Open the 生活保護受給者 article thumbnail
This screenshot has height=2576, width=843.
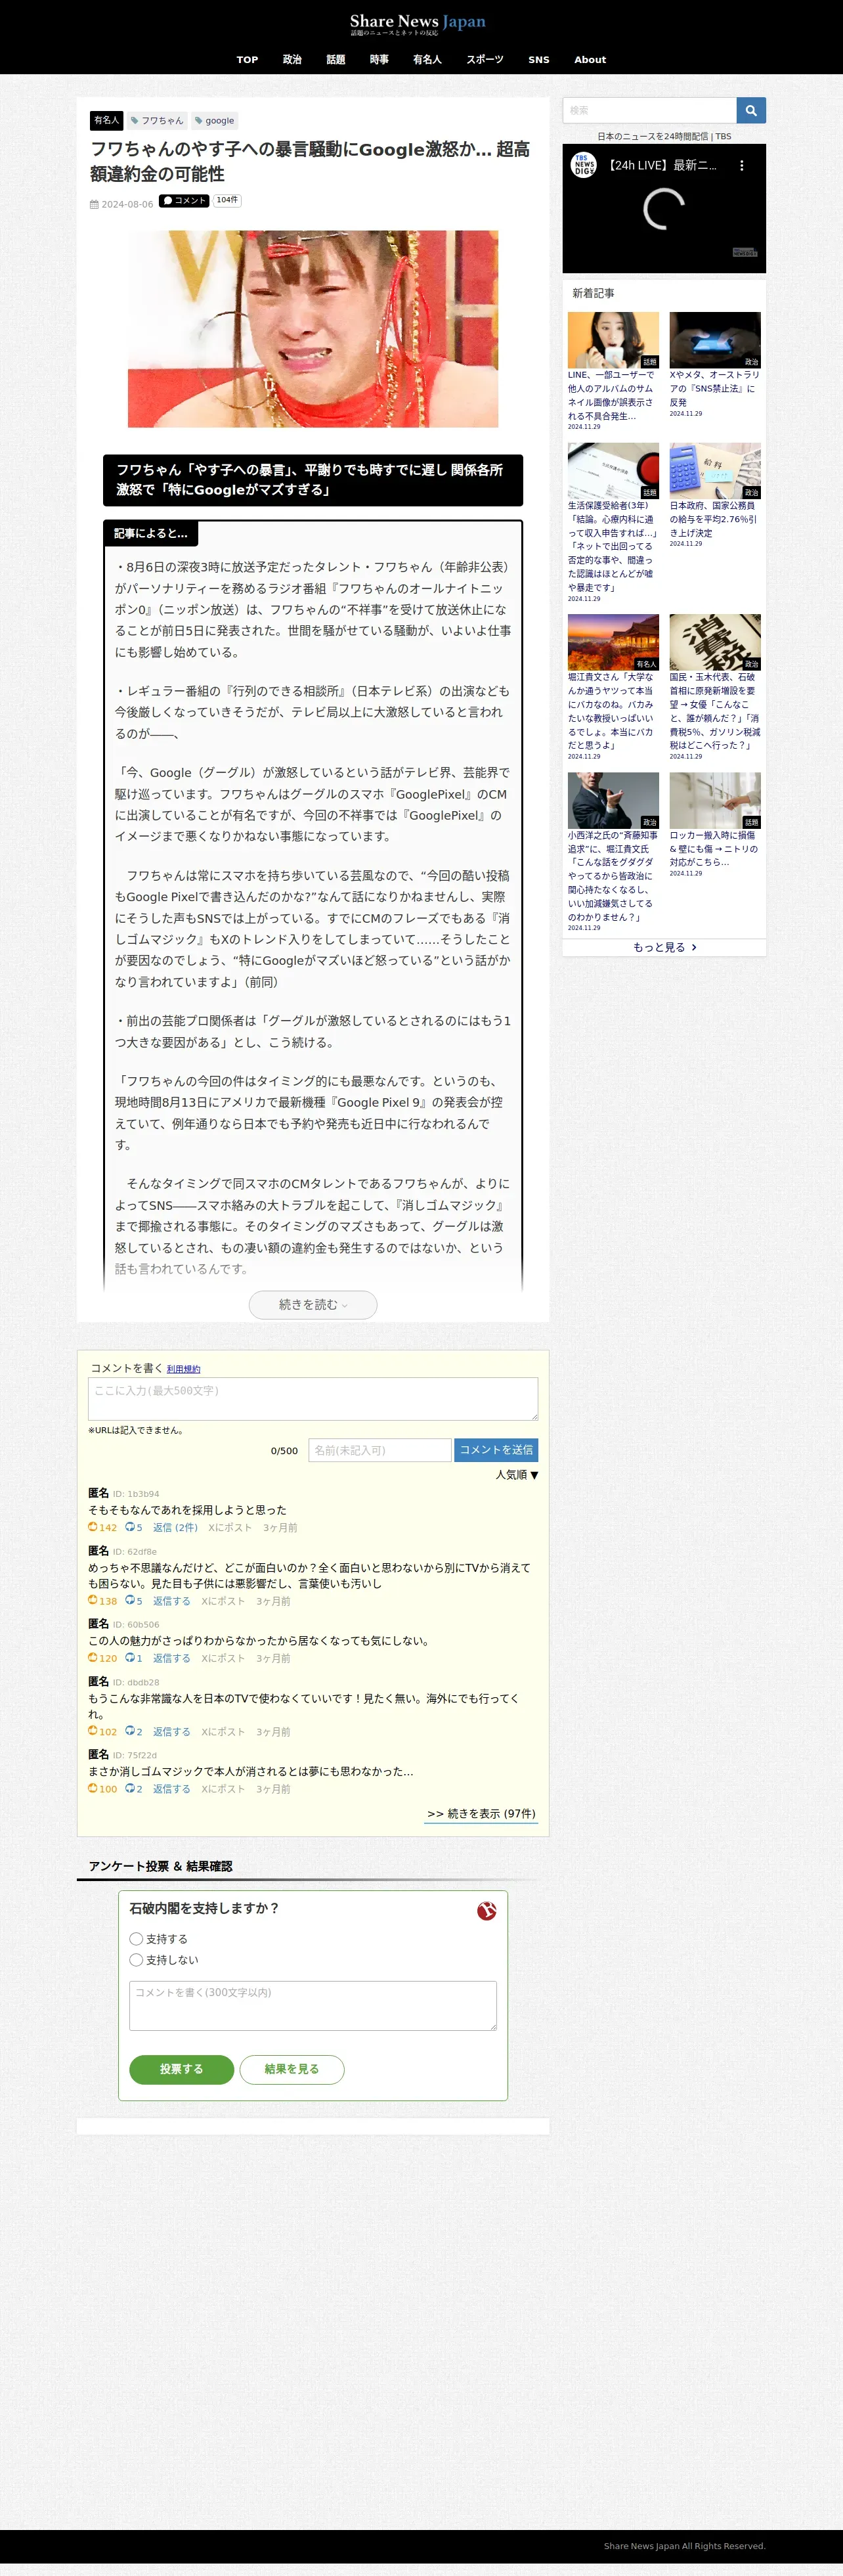pyautogui.click(x=613, y=471)
